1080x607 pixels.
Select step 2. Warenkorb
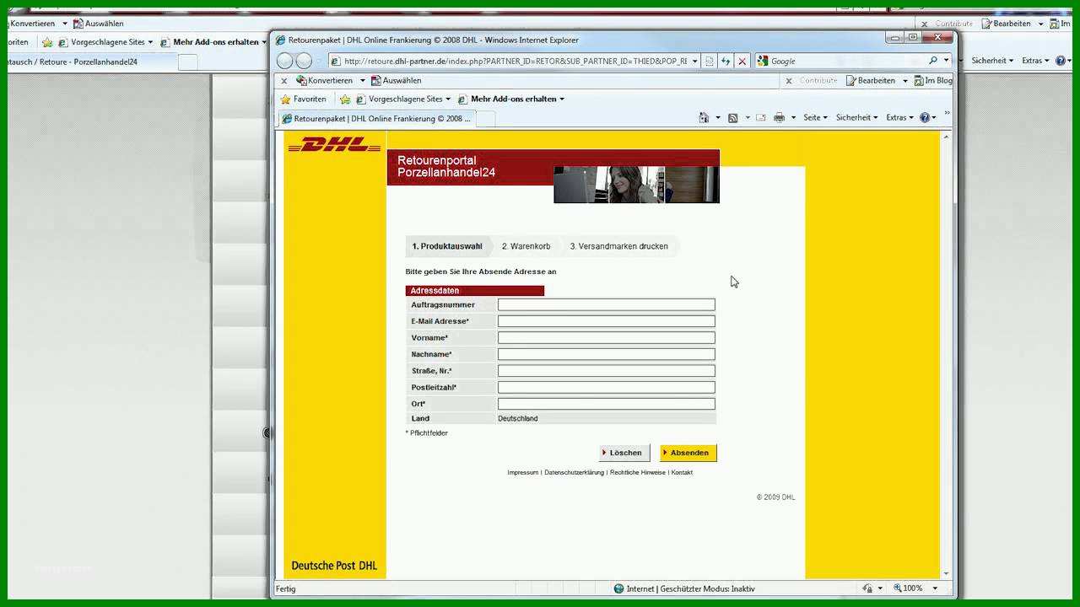pyautogui.click(x=526, y=246)
